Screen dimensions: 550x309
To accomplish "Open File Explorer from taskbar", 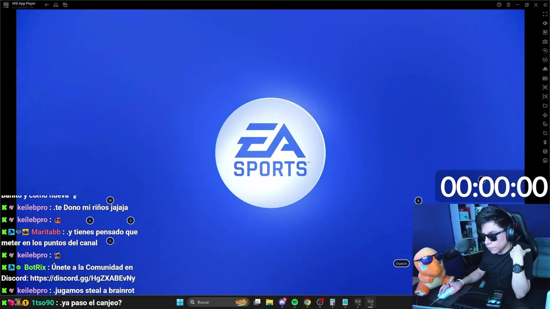I will click(269, 302).
